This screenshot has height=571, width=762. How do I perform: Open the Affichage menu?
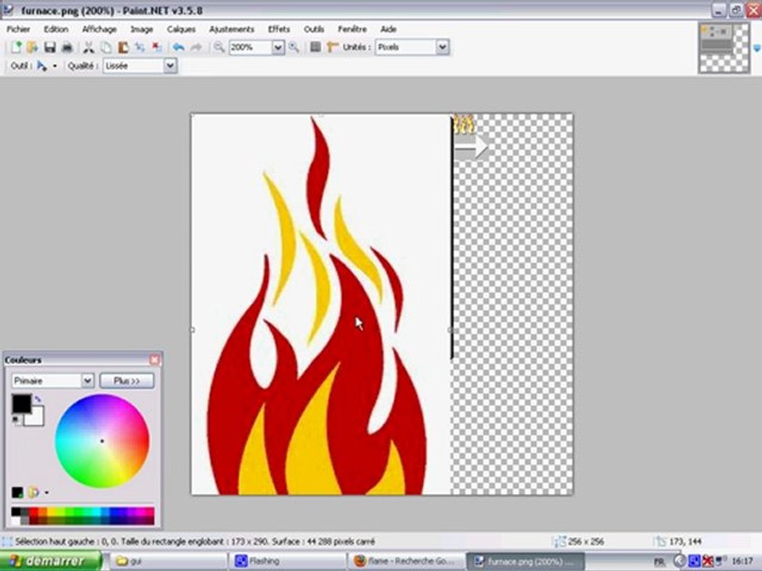[x=99, y=29]
